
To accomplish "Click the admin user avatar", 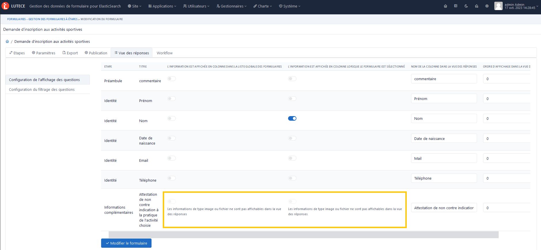I will tap(498, 6).
